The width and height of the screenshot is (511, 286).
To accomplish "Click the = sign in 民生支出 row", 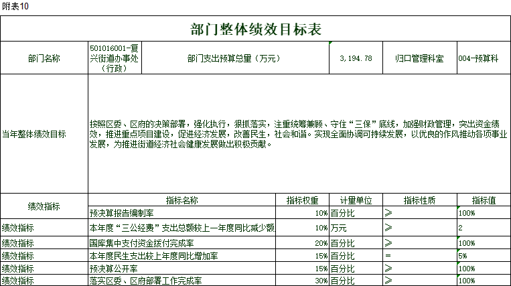I will pos(388,256).
